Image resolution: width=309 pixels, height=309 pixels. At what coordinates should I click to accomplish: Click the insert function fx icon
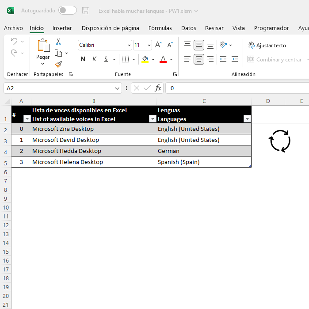tap(158, 88)
